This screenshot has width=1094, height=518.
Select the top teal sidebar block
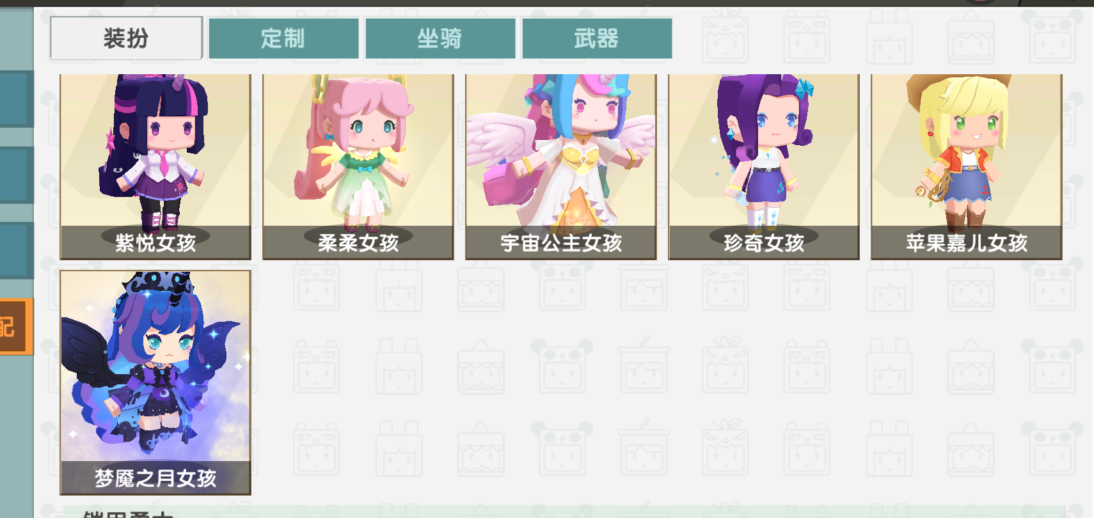[15, 99]
